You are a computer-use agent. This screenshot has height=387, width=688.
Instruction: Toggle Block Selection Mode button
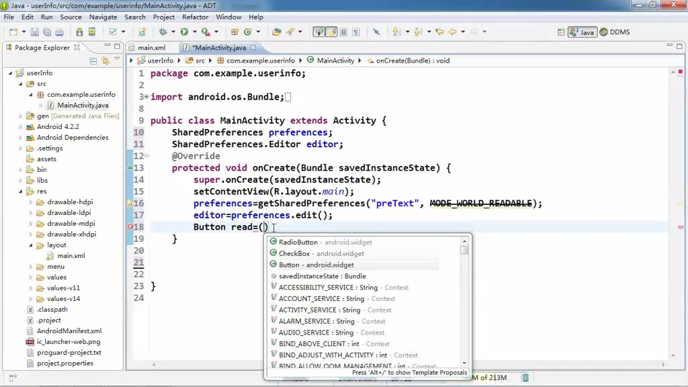click(x=343, y=32)
